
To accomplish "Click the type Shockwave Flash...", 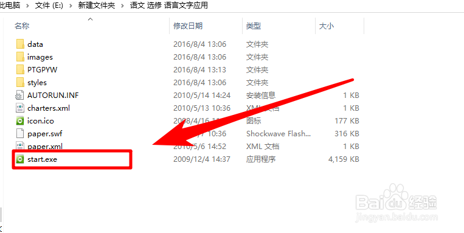I will tap(279, 133).
